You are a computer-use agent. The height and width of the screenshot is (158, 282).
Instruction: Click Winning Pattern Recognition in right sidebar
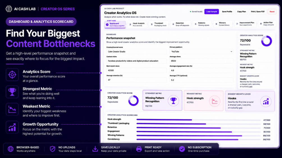click(248, 55)
